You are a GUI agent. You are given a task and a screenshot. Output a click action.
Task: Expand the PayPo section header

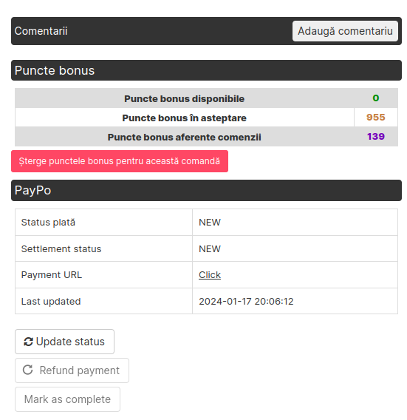[206, 190]
